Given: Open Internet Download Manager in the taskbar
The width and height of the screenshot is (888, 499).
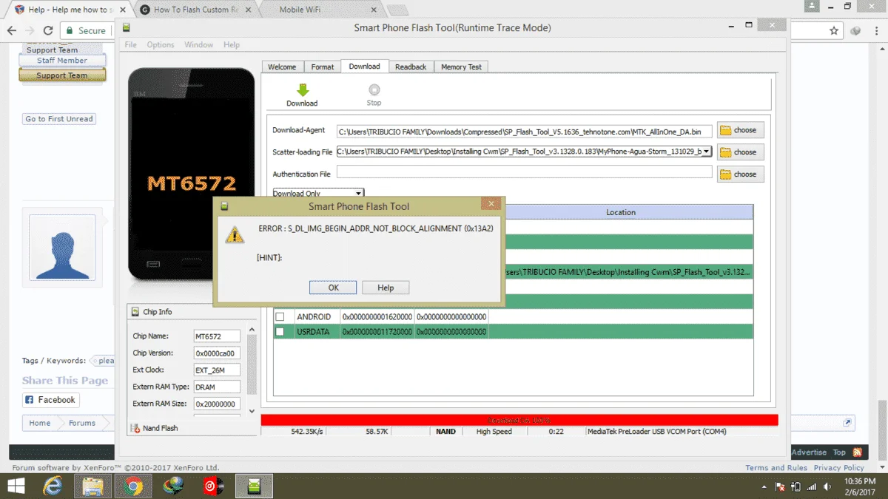Looking at the screenshot, I should 174,486.
